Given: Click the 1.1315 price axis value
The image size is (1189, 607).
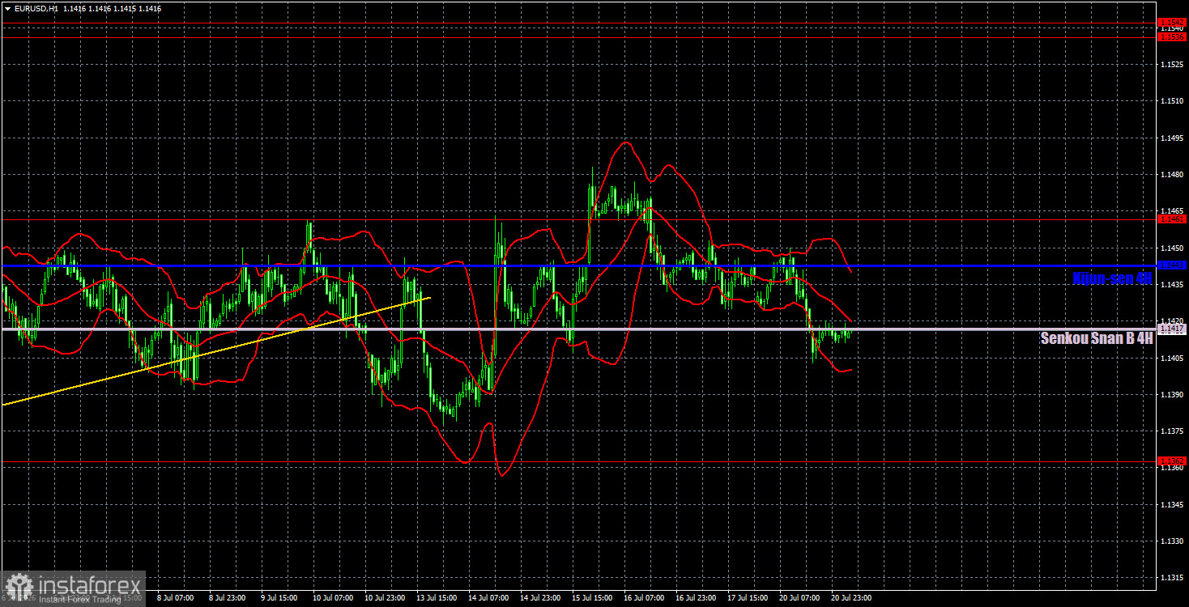Looking at the screenshot, I should point(1171,578).
